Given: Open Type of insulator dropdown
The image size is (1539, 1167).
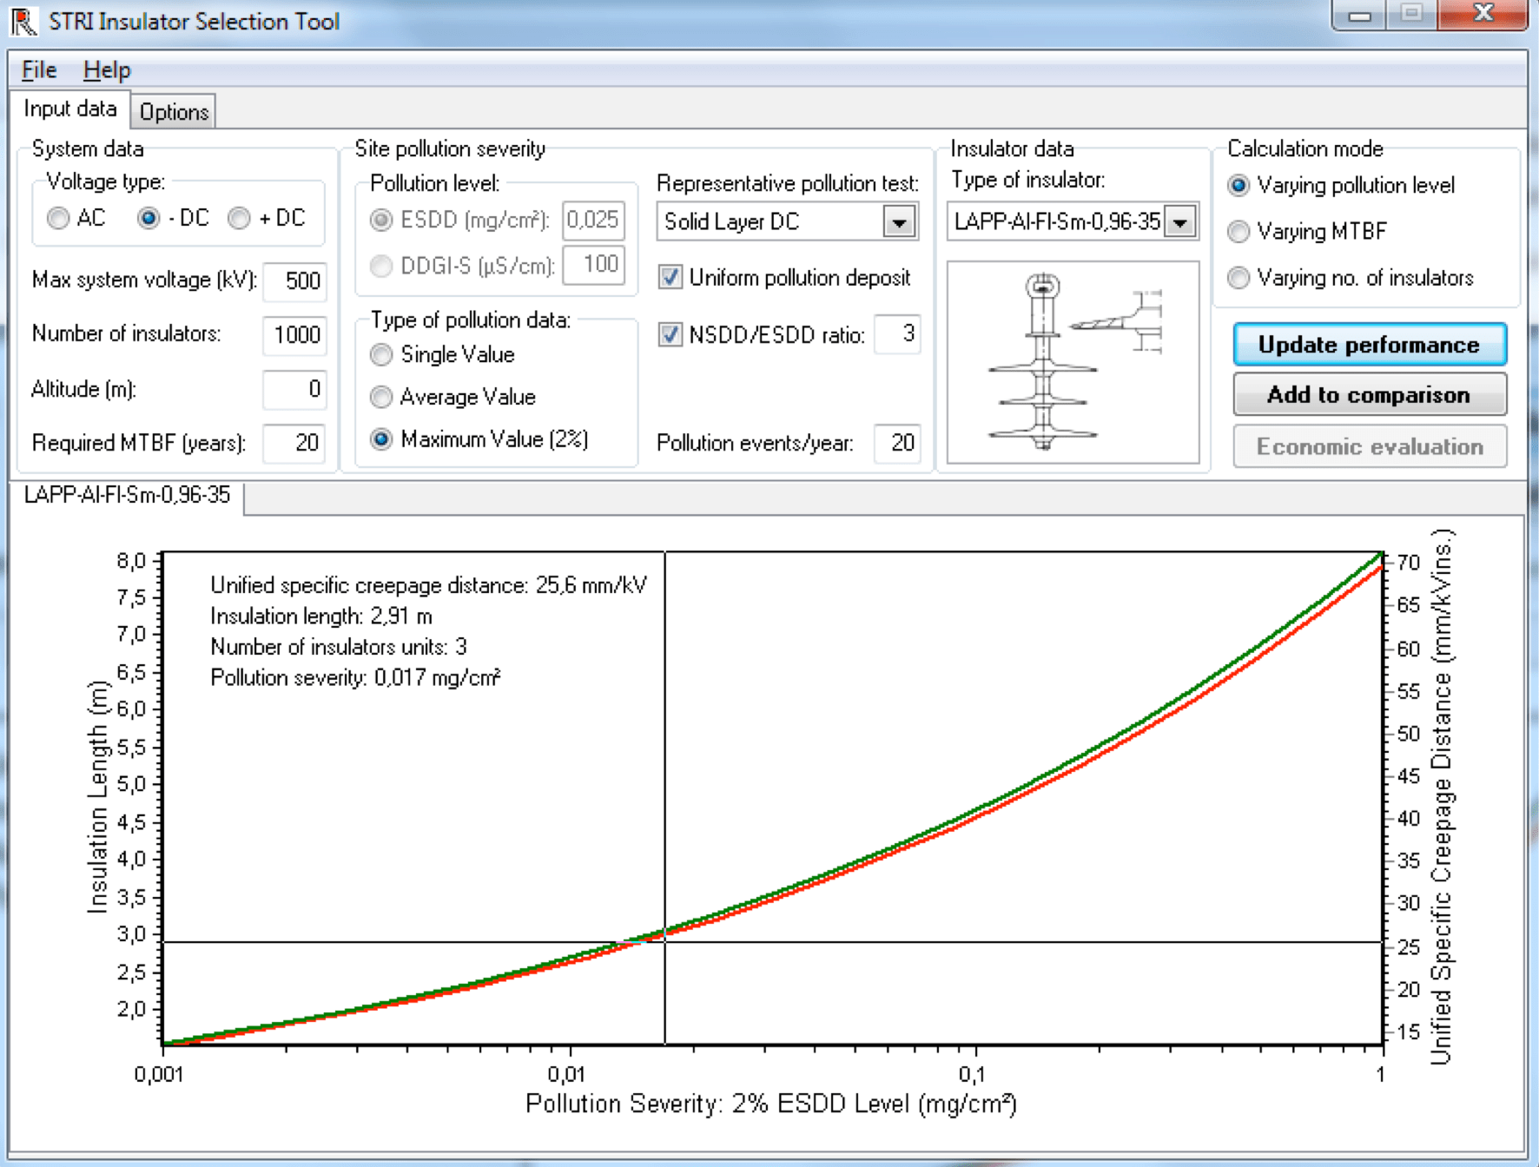Looking at the screenshot, I should [1180, 222].
